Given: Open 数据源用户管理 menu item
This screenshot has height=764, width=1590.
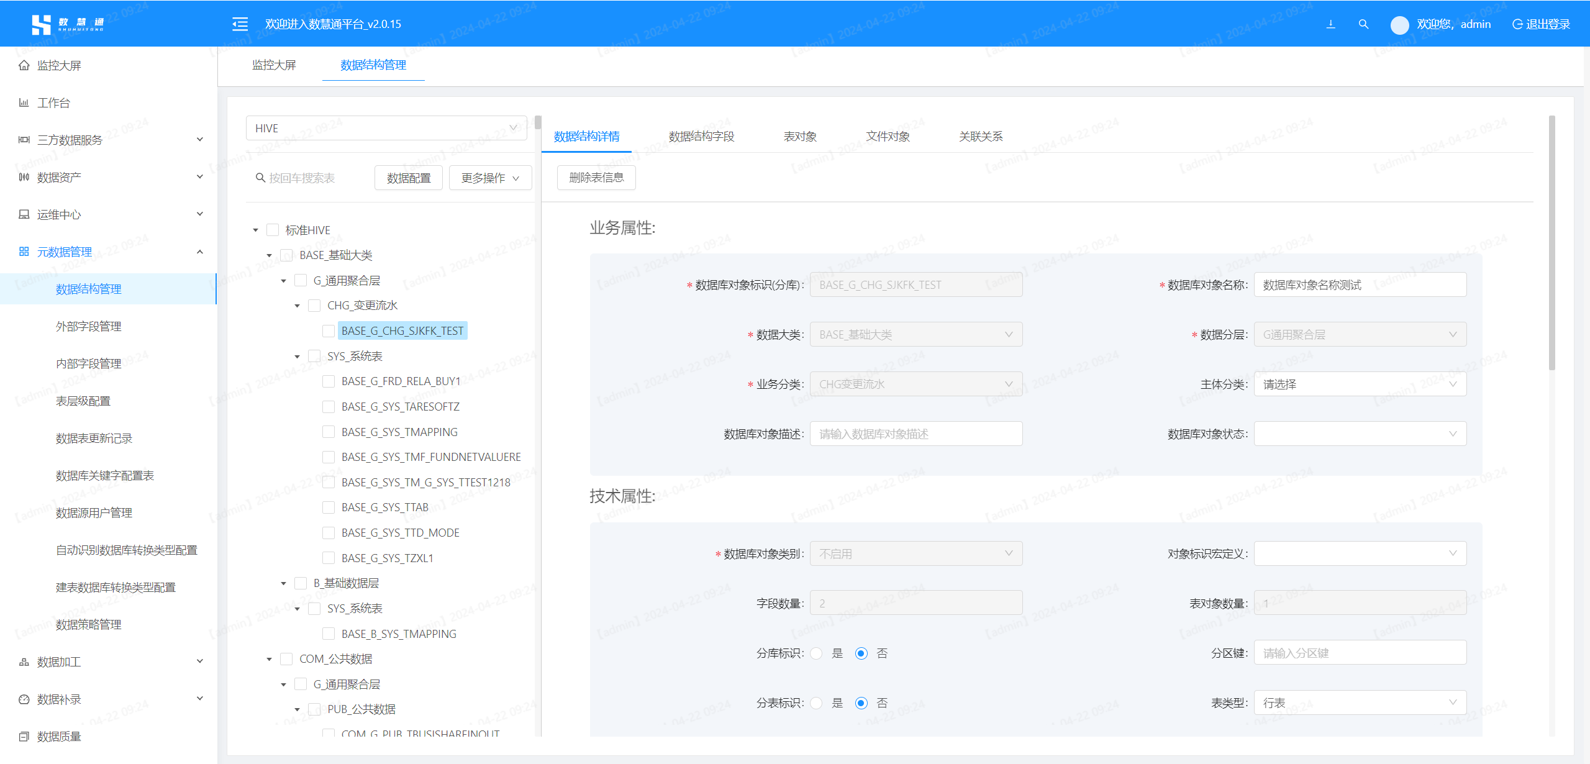Looking at the screenshot, I should (x=94, y=512).
